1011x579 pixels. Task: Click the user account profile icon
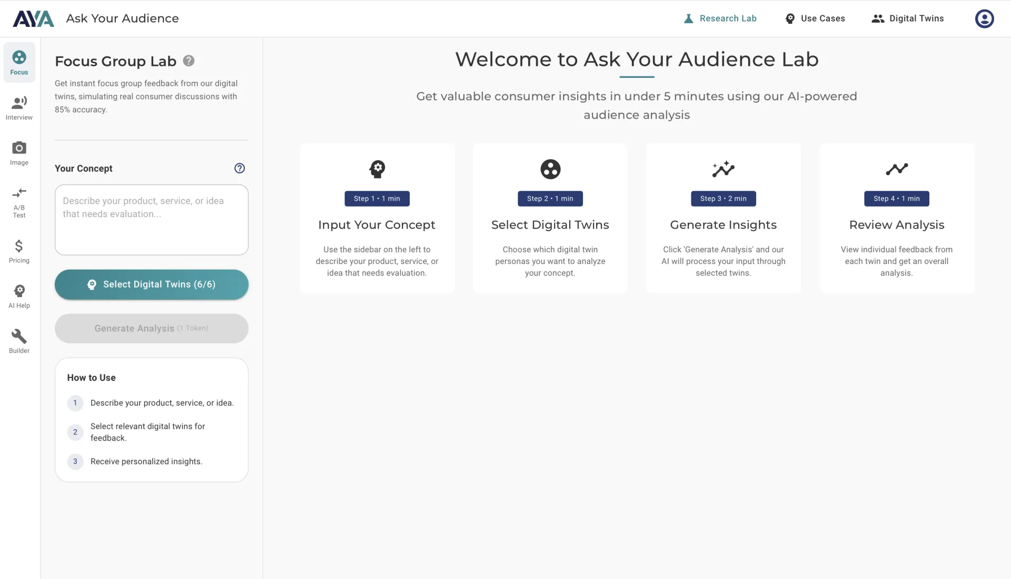pos(984,18)
